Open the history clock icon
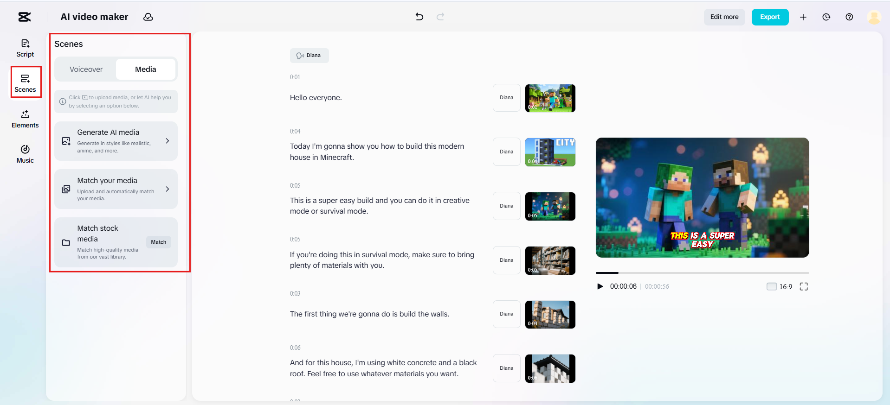This screenshot has height=405, width=890. coord(826,17)
